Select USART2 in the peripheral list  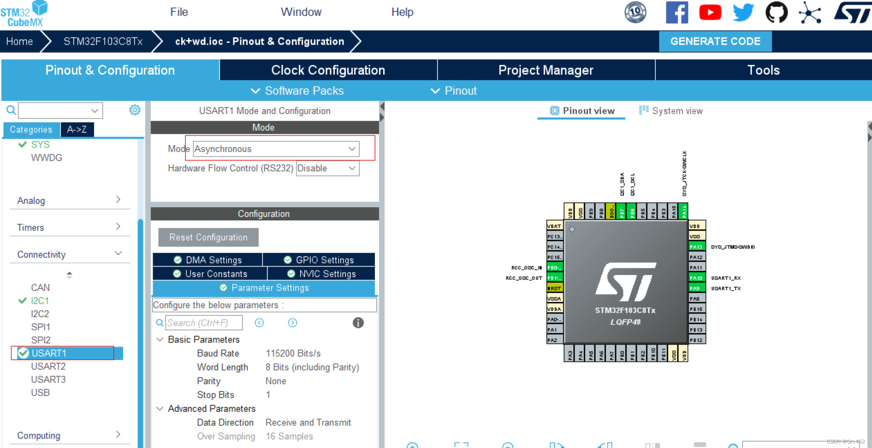48,367
